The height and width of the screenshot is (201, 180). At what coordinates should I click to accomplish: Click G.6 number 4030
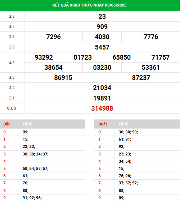point(102,37)
